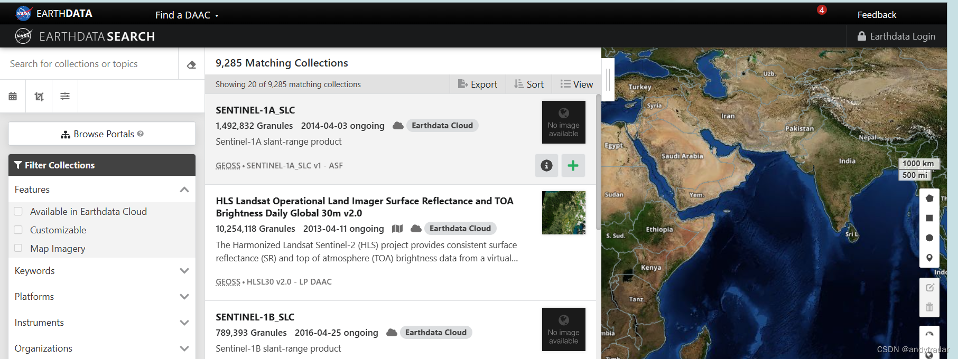Open the notifications badge showing 4
Image resolution: width=958 pixels, height=359 pixels.
coord(822,10)
